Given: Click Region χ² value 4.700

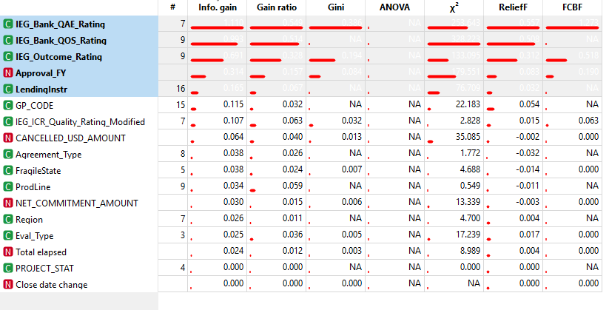Looking at the screenshot, I should 471,218.
